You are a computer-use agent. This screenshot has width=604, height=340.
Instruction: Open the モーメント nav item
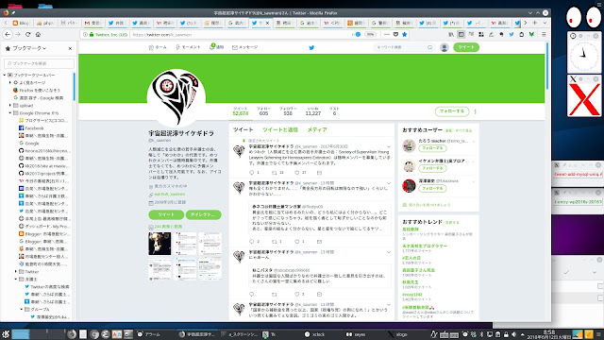(188, 47)
